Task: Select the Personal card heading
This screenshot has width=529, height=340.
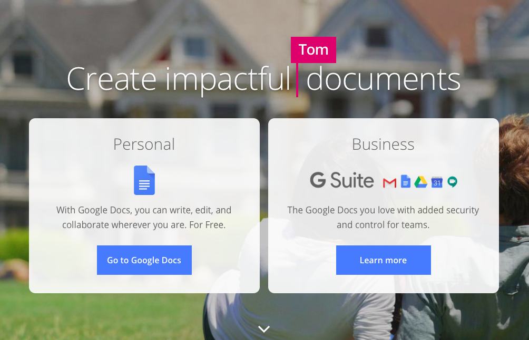Action: pyautogui.click(x=144, y=144)
